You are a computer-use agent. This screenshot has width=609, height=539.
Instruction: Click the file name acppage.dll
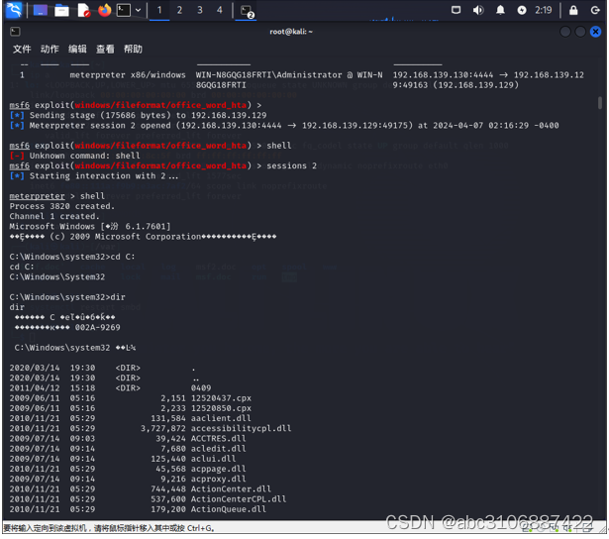(218, 469)
